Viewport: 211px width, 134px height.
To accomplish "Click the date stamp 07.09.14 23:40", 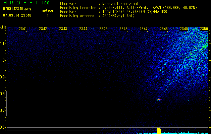I will pyautogui.click(x=17, y=15).
